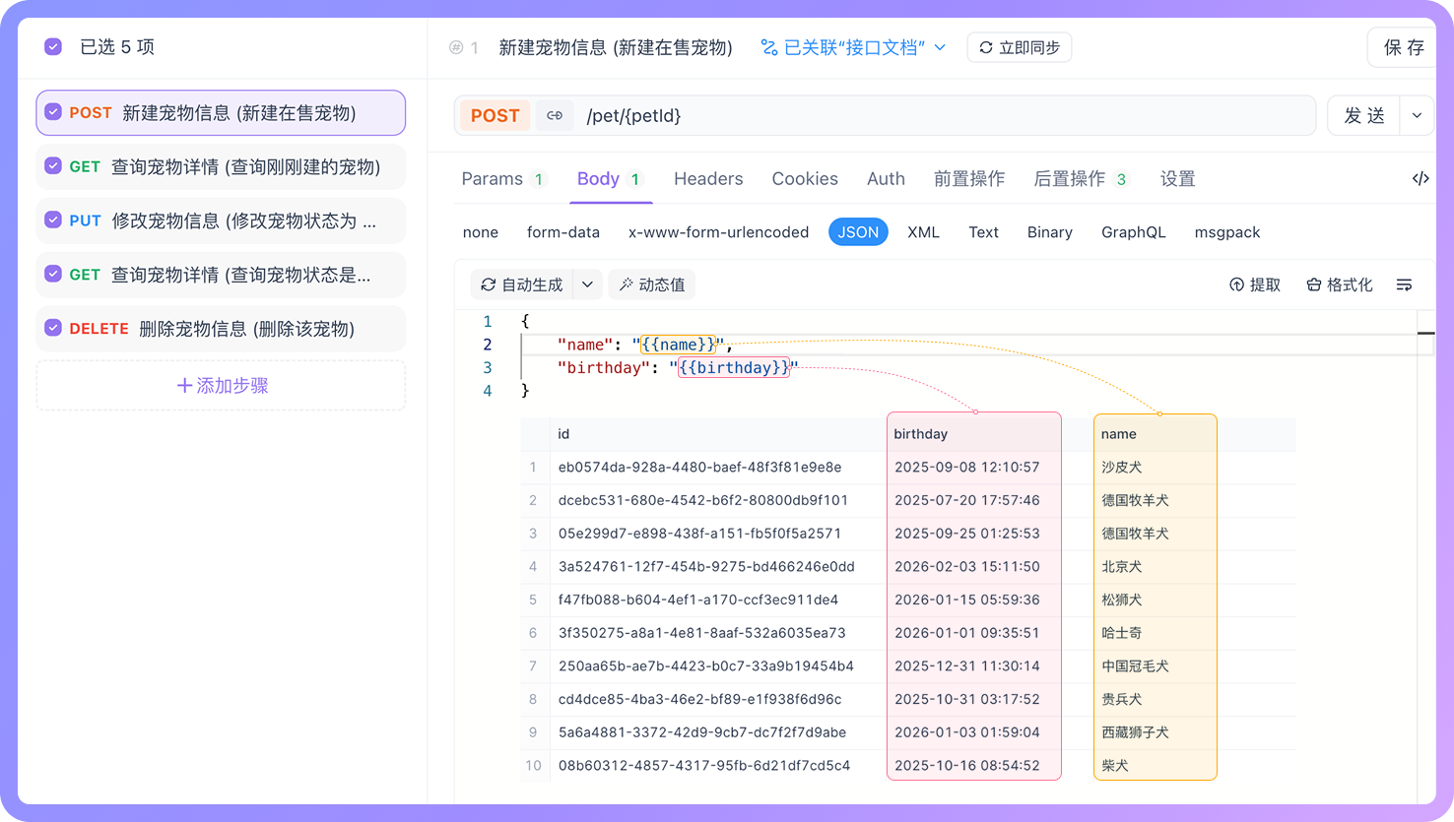Select the x-www-form-urlencoded body type
Image resolution: width=1454 pixels, height=822 pixels.
click(718, 232)
